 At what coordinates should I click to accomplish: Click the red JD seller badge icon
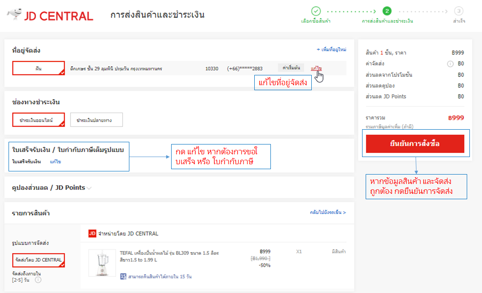pos(92,233)
